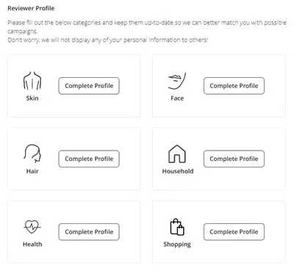This screenshot has width=294, height=271.
Task: Select the Face category label
Action: [177, 98]
